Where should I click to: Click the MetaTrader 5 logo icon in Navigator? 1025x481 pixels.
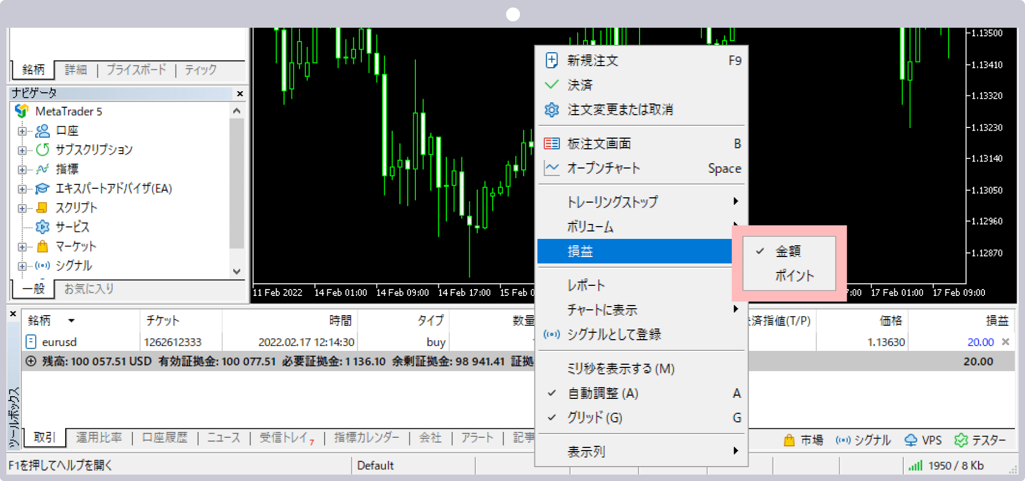[x=22, y=111]
